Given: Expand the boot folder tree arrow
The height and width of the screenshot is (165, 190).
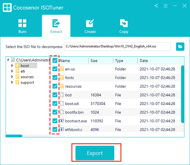Looking at the screenshot, I should 12,65.
